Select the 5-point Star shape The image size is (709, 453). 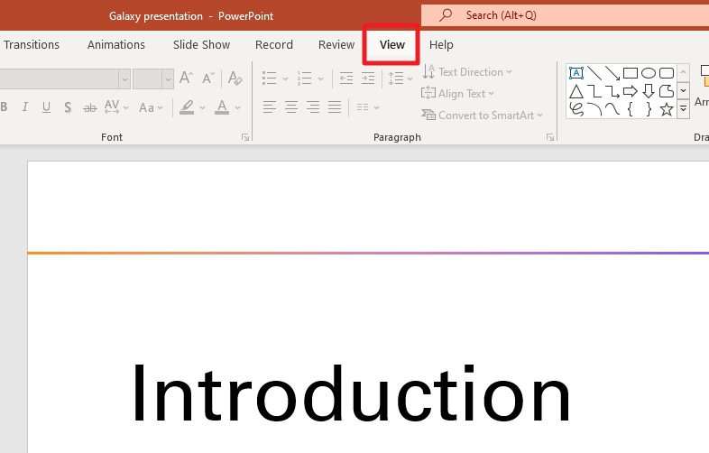coord(667,109)
